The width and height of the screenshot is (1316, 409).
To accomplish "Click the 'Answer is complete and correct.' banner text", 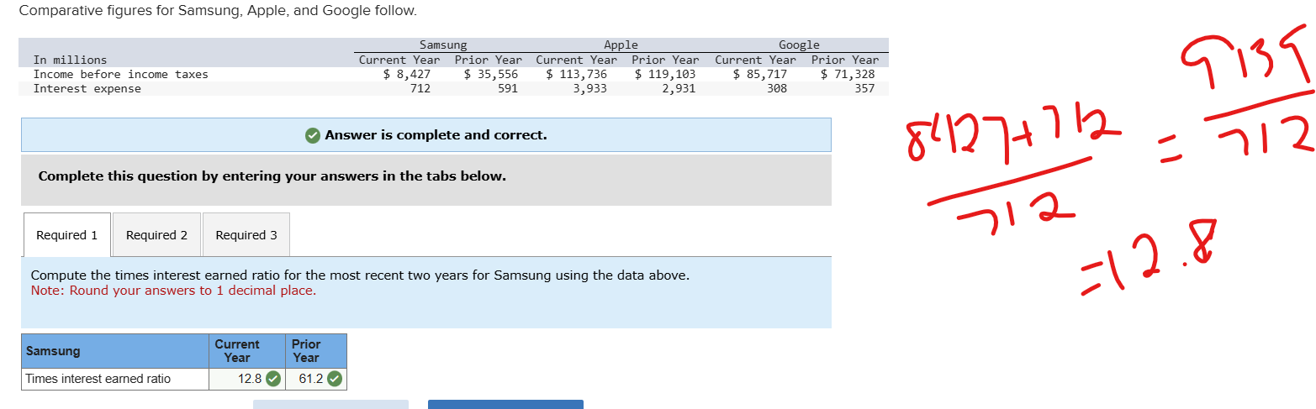I will (x=436, y=135).
